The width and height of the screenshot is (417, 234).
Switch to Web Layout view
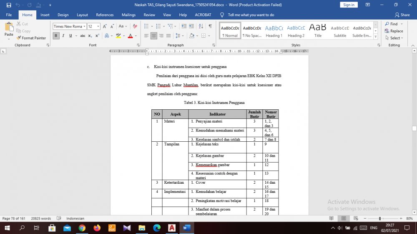[356, 218]
